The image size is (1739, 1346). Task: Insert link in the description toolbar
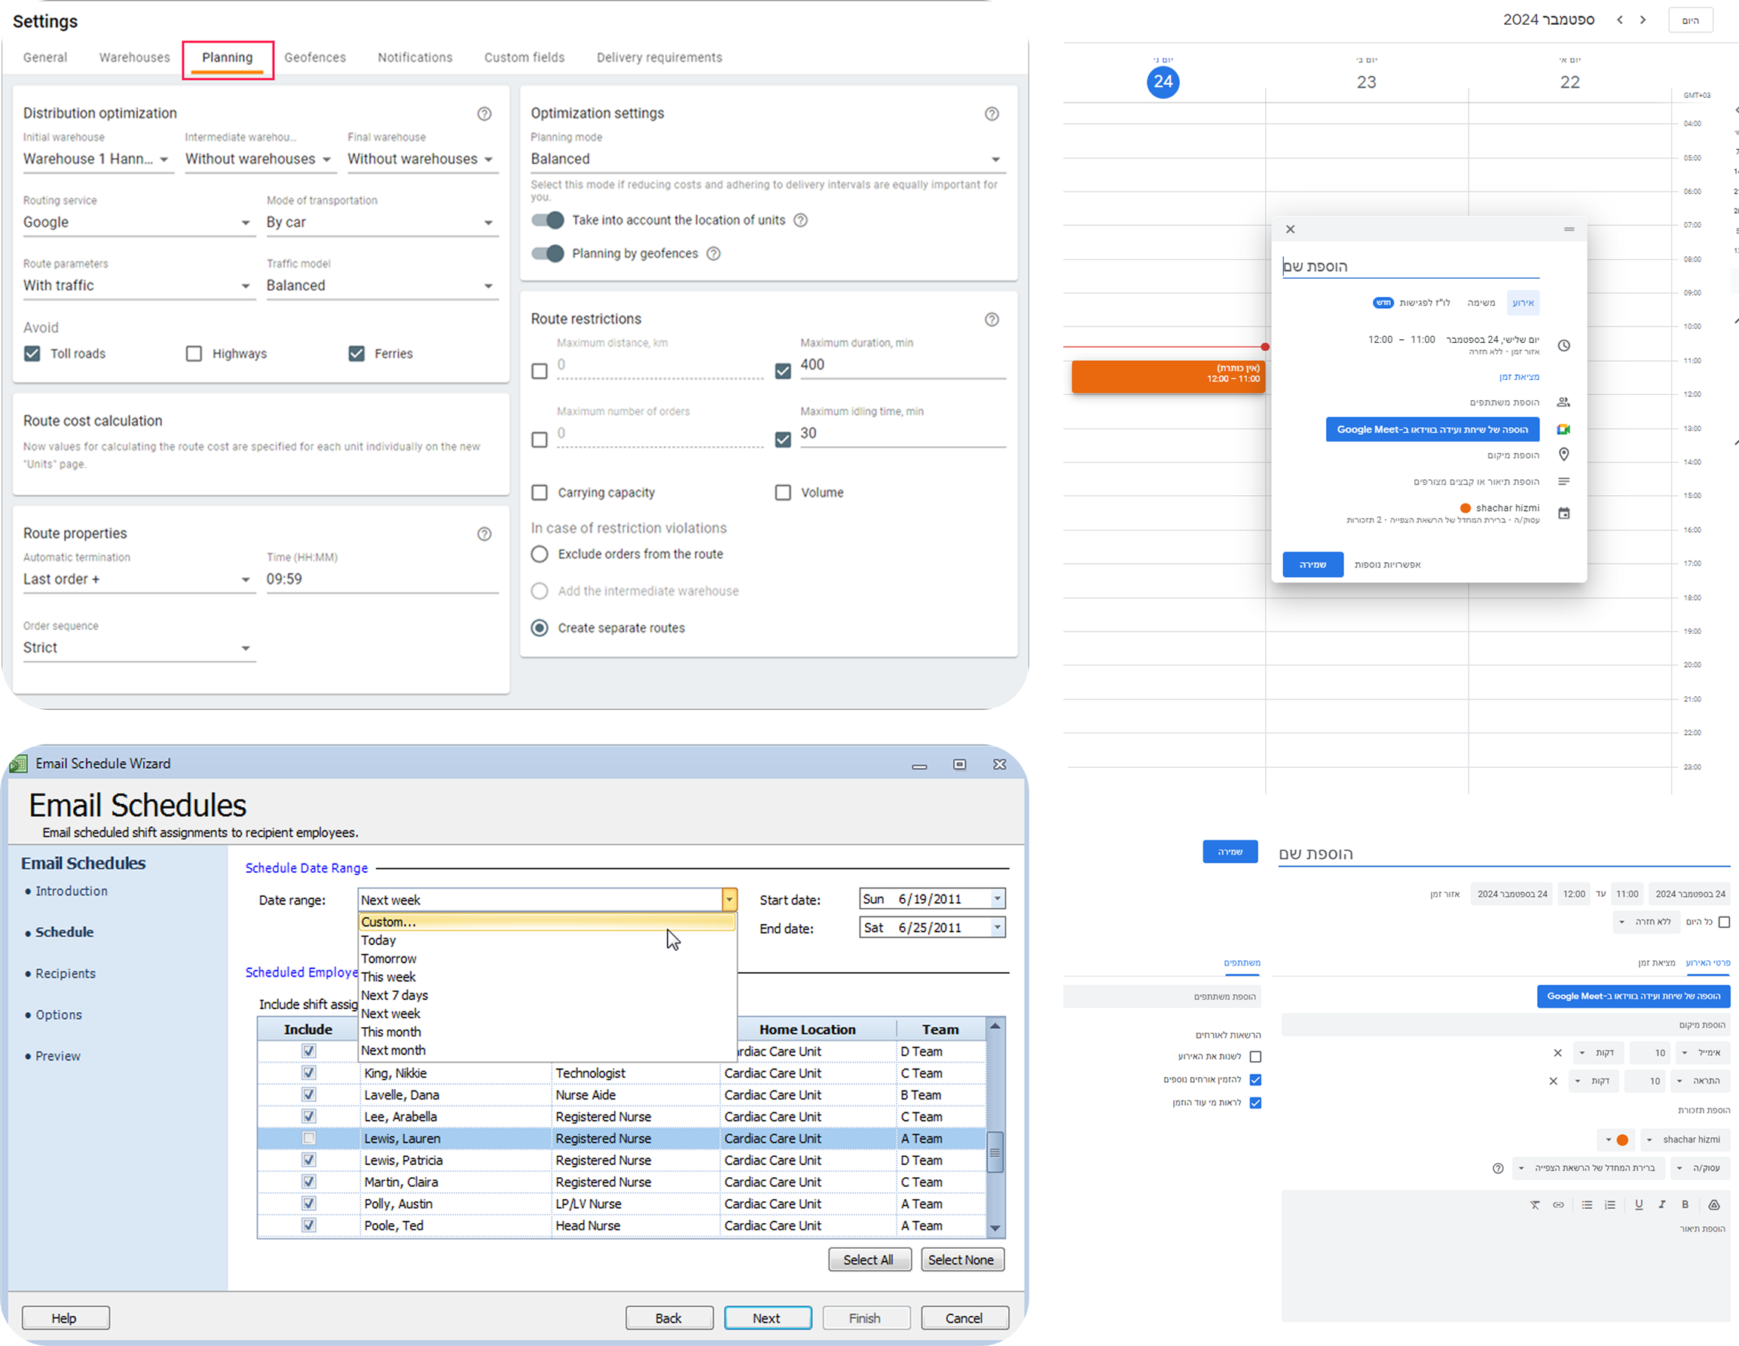click(x=1558, y=1205)
